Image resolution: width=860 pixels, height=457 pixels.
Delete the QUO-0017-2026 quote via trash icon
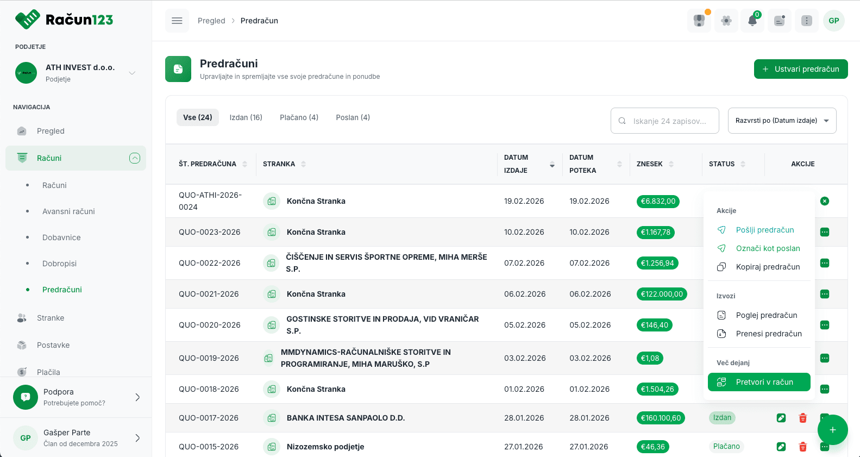point(802,418)
